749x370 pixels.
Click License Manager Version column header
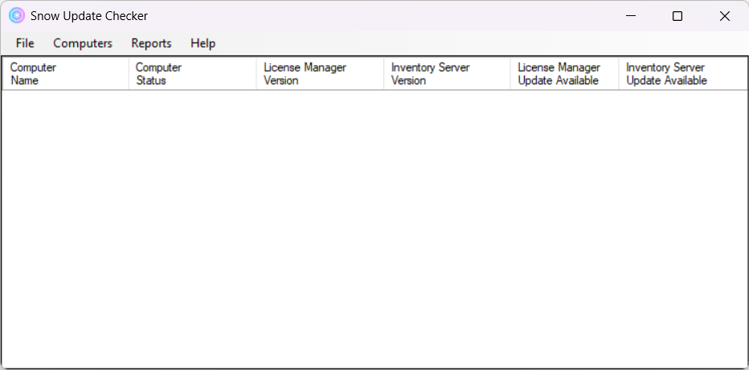319,74
